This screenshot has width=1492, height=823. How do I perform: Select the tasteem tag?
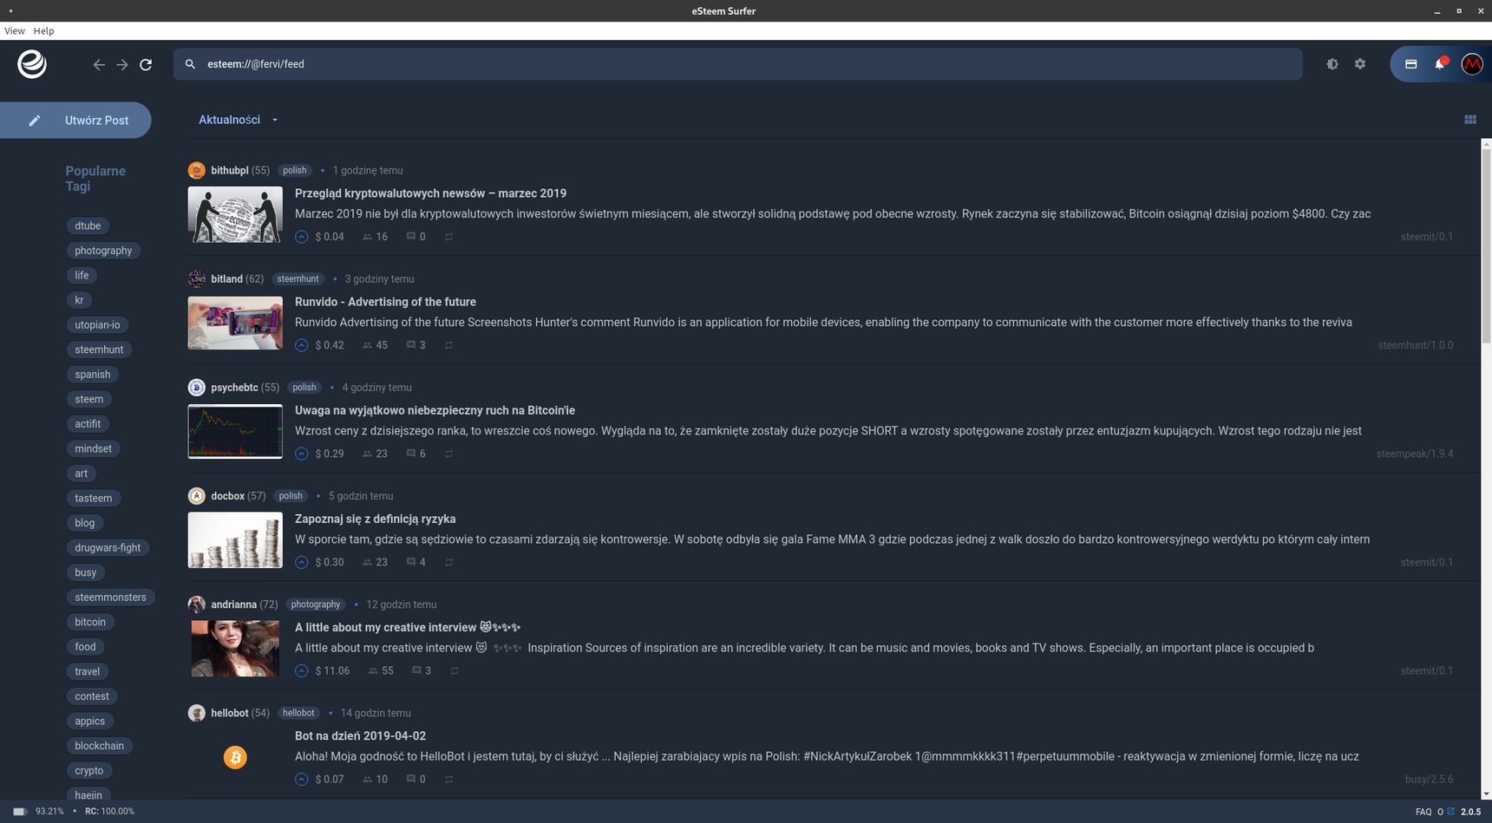pos(93,499)
